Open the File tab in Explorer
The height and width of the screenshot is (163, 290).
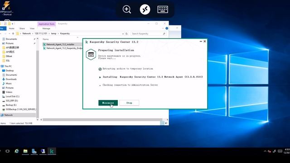coord(3,29)
